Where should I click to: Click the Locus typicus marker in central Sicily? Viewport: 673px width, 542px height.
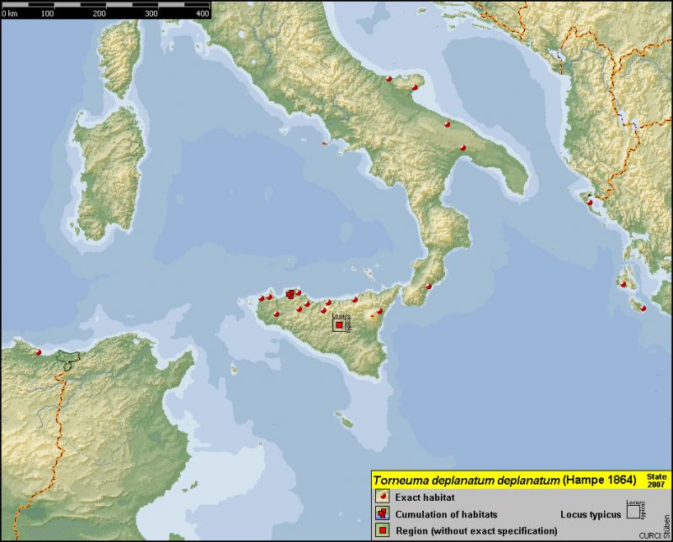tap(340, 324)
